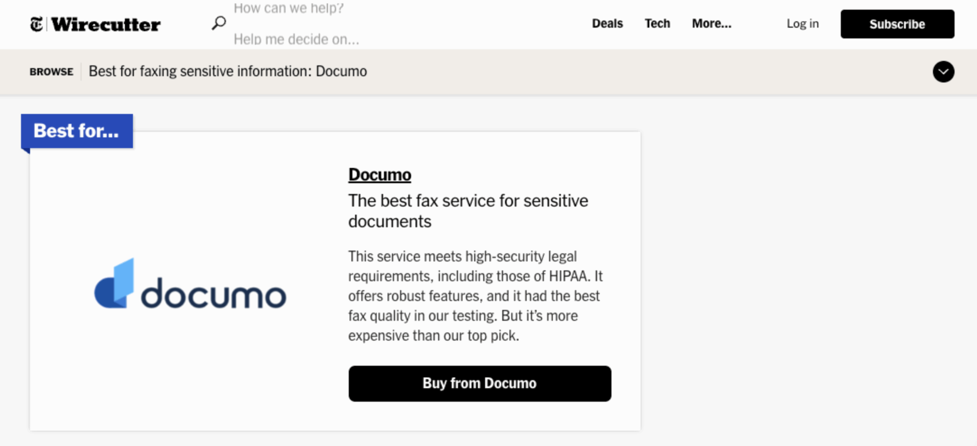
Task: Click 'Best for faxing sensitive information: Documo' heading
Action: 227,72
